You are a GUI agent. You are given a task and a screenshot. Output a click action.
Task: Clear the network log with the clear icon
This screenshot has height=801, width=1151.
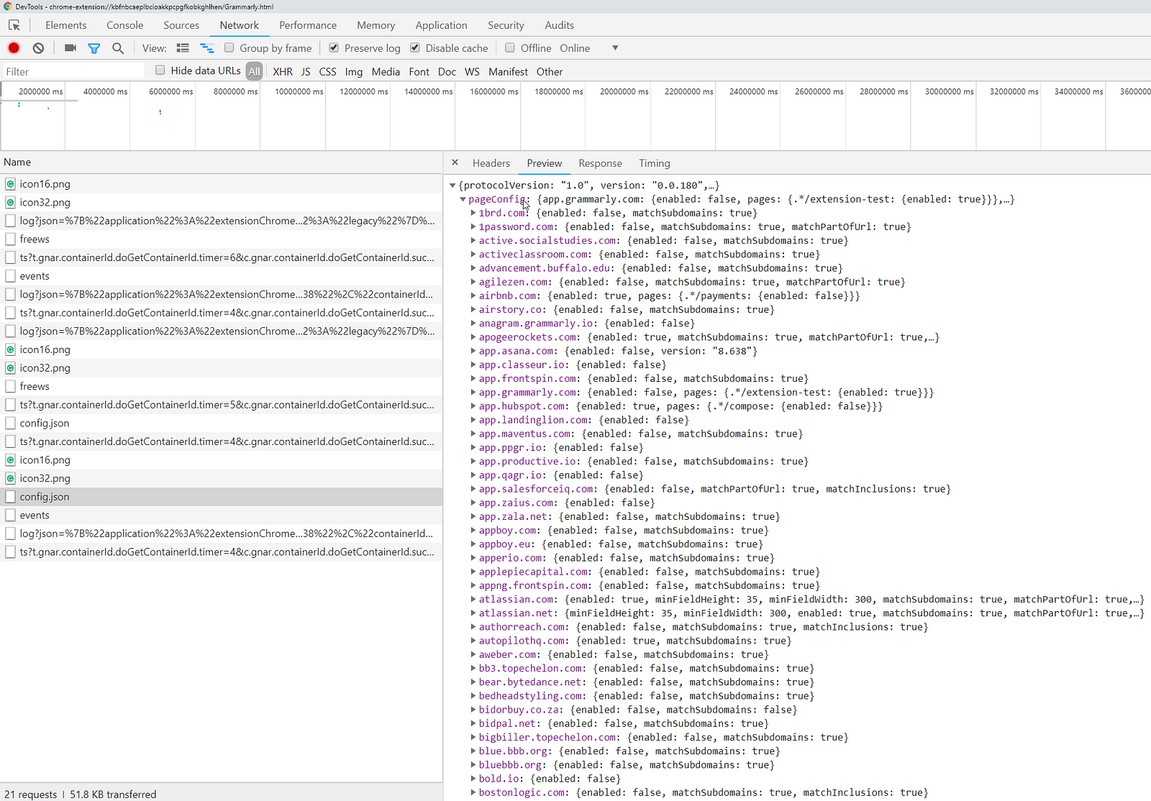[x=38, y=48]
